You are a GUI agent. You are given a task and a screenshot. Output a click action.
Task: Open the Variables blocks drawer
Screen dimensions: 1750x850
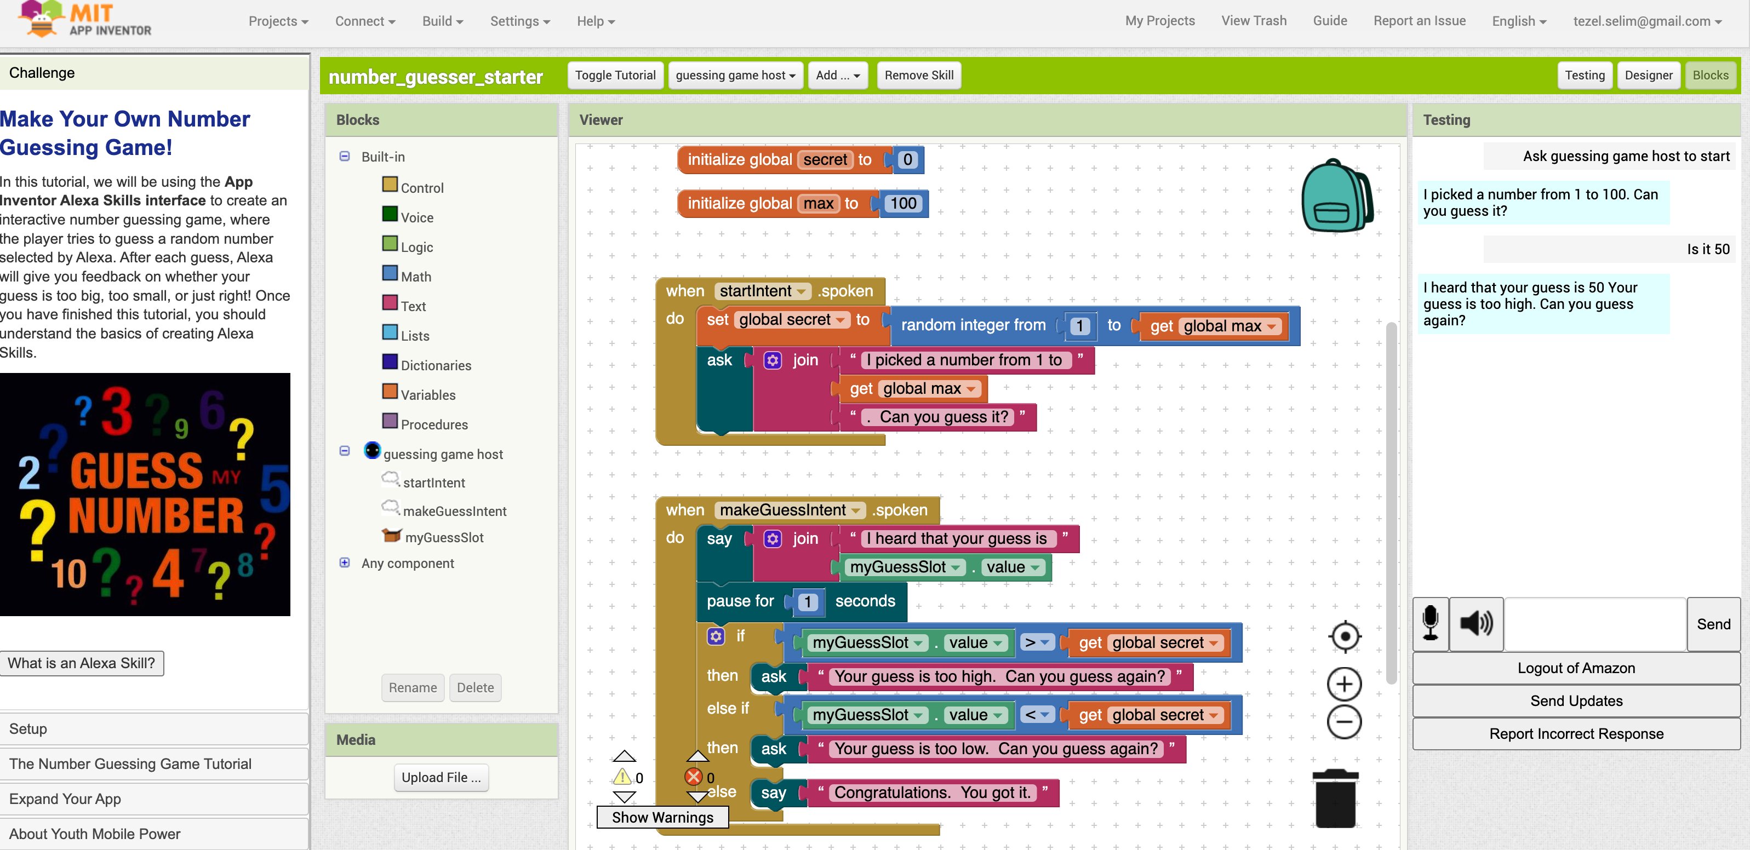coord(427,394)
